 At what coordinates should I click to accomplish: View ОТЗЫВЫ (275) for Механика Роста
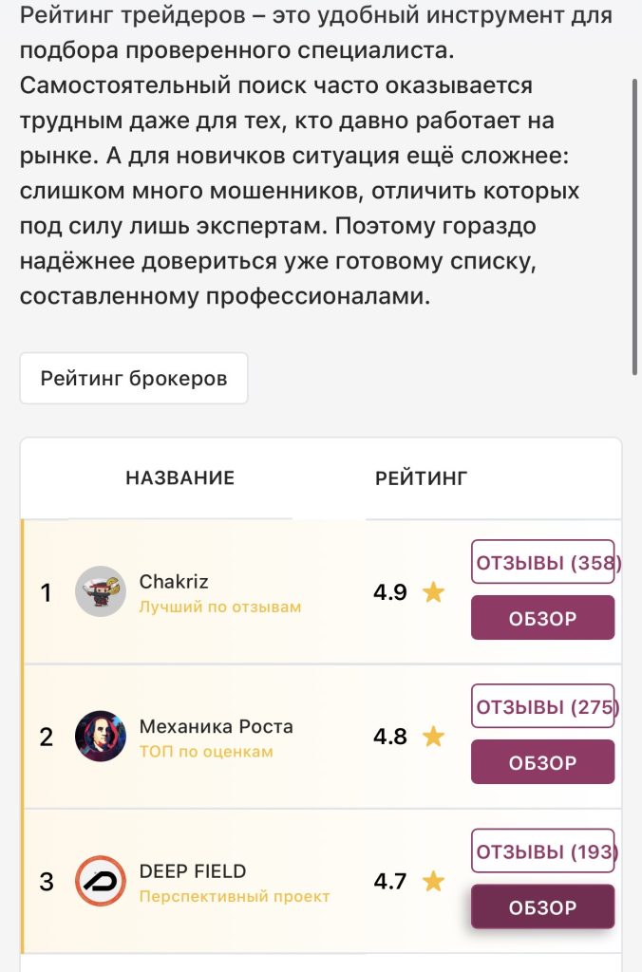click(x=542, y=706)
